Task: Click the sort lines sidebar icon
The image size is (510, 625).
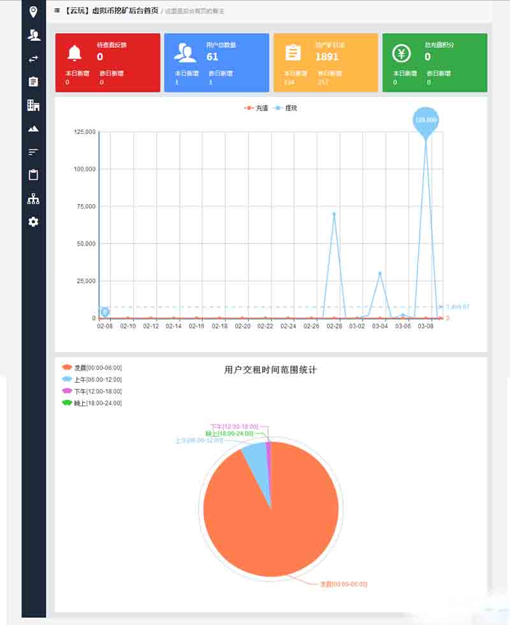Action: pyautogui.click(x=33, y=152)
